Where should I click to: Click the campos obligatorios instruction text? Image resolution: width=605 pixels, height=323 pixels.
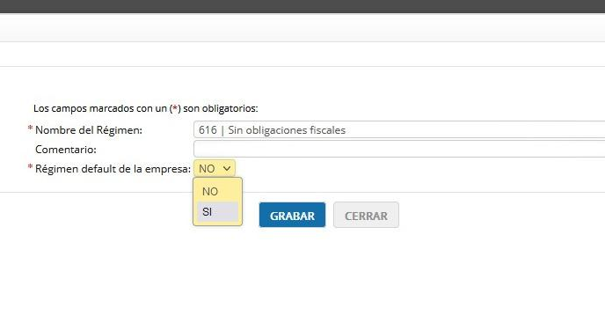point(145,108)
